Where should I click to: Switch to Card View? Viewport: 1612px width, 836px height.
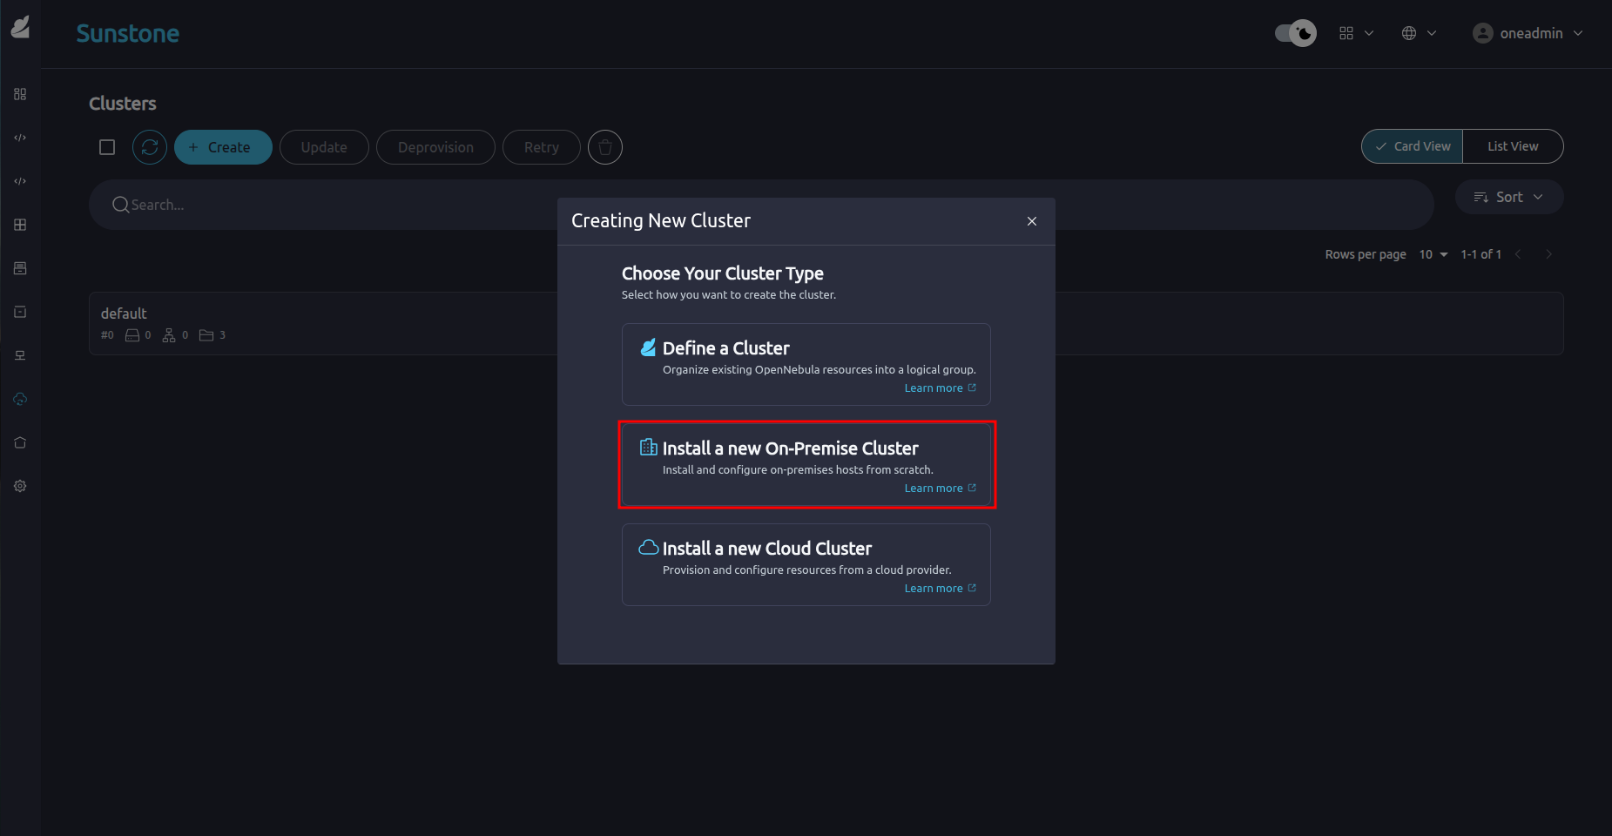click(1412, 146)
